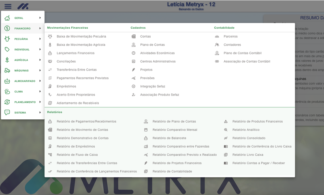Click the Relatório Analítico magnifier icon
The image size is (324, 195).
226,130
